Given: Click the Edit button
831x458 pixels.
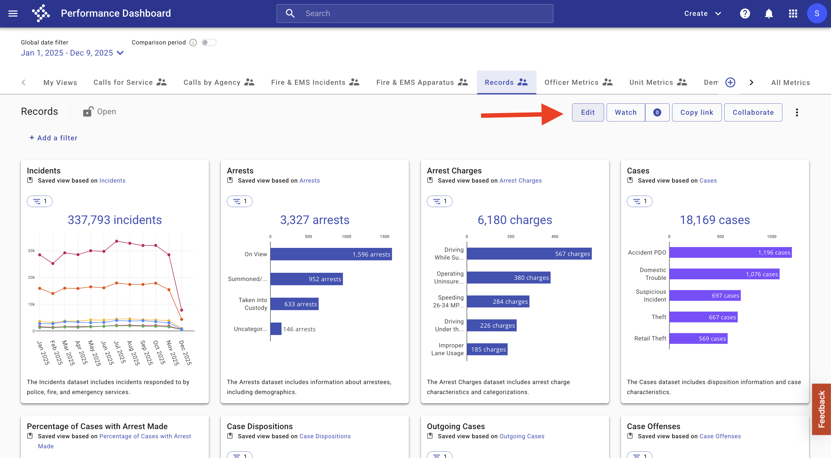Looking at the screenshot, I should coord(588,112).
